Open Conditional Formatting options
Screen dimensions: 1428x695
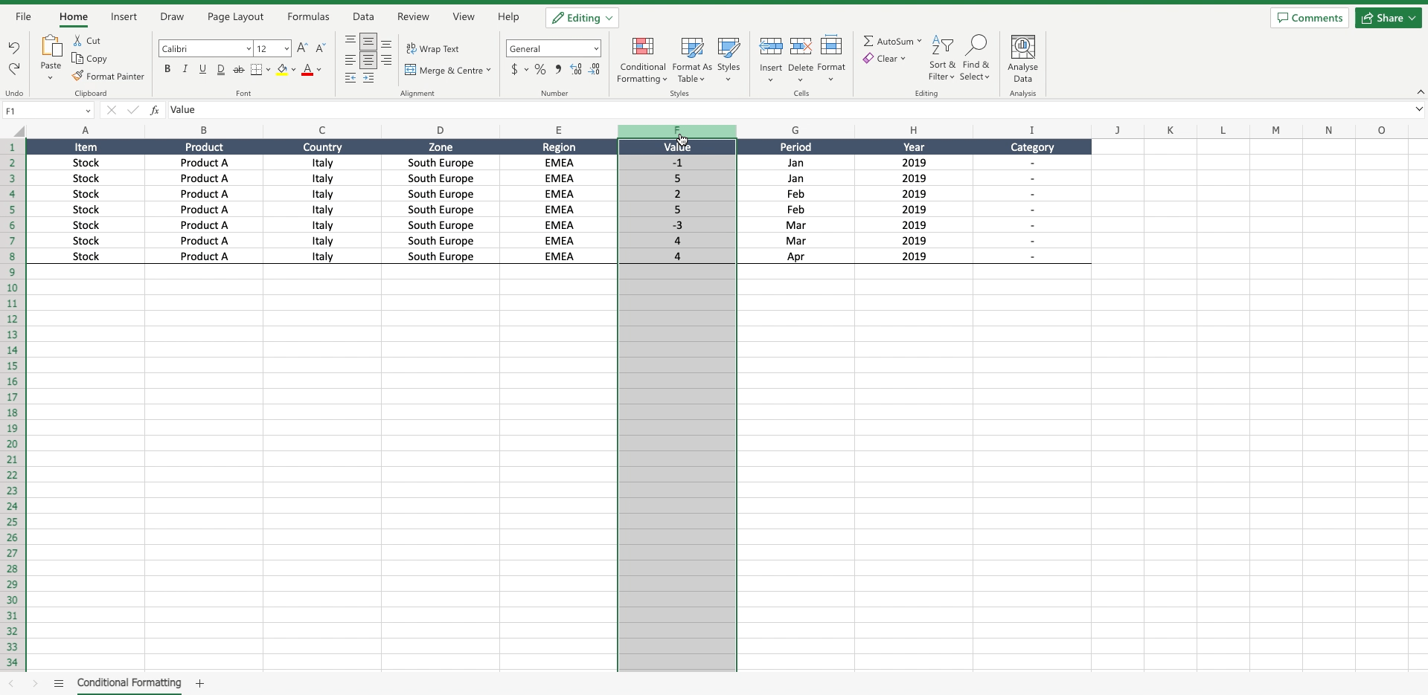pyautogui.click(x=642, y=59)
